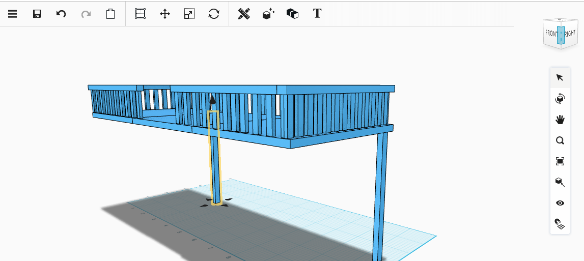Save the design with the floppy icon
The image size is (584, 261).
pyautogui.click(x=37, y=14)
